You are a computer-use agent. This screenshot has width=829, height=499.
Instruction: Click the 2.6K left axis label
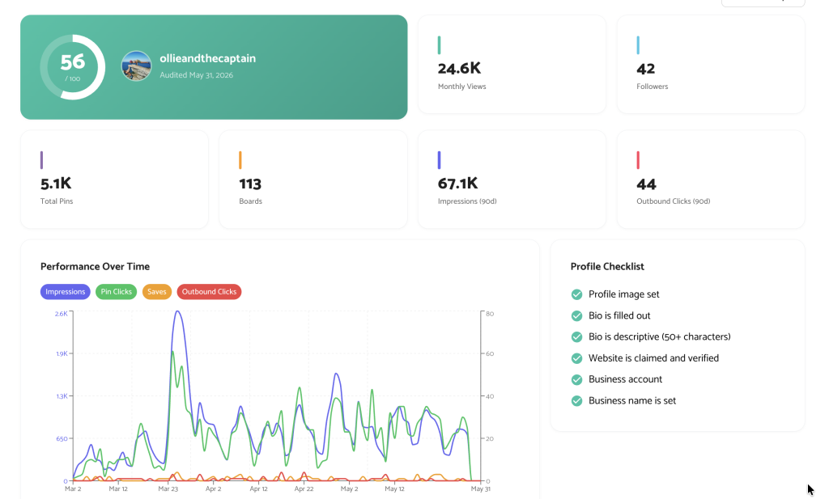point(62,314)
